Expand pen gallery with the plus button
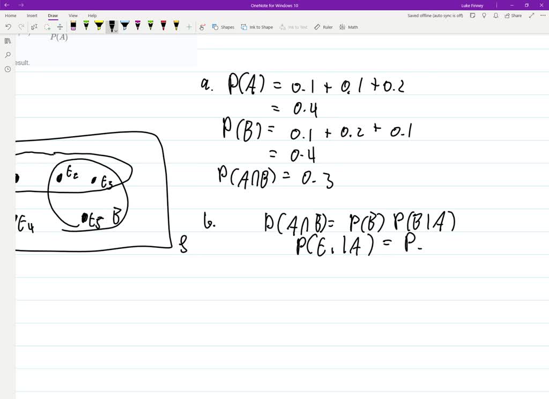This screenshot has width=549, height=399. click(189, 26)
